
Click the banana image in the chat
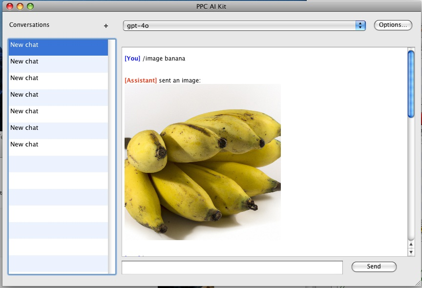(202, 162)
